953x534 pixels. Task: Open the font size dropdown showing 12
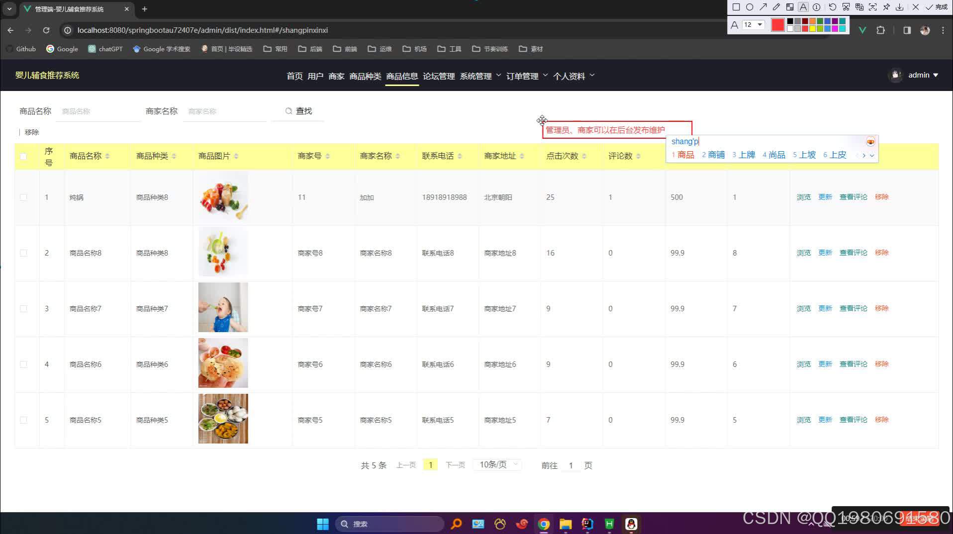[754, 24]
